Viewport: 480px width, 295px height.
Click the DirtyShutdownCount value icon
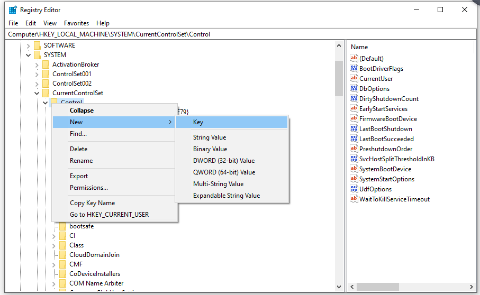(354, 98)
